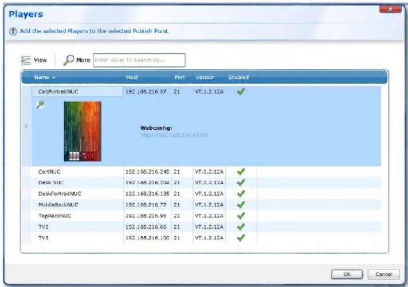Screen dimensions: 408x287
Task: Select the CabPortraitNUC name cell
Action: (x=77, y=92)
